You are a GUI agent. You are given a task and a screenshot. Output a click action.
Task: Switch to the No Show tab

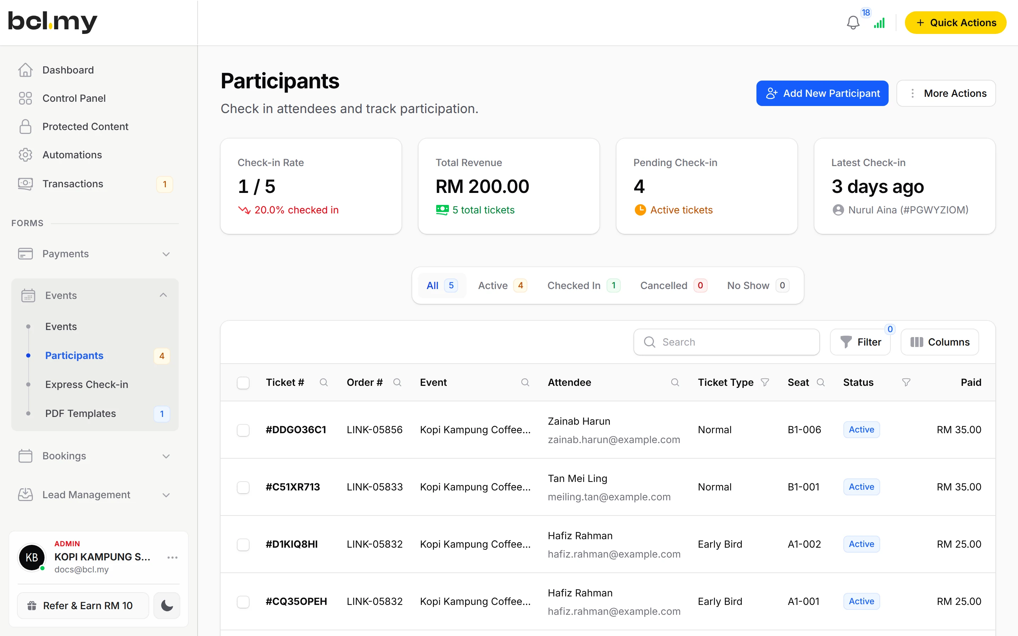(758, 285)
